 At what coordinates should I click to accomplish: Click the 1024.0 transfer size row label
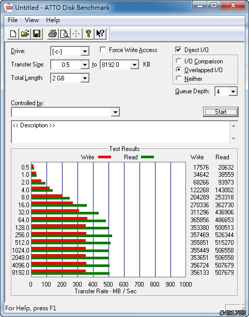(x=21, y=251)
